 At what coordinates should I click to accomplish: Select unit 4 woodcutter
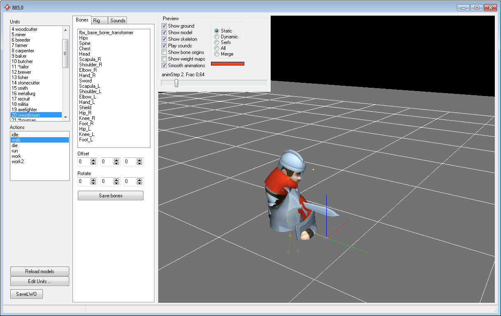[x=36, y=29]
